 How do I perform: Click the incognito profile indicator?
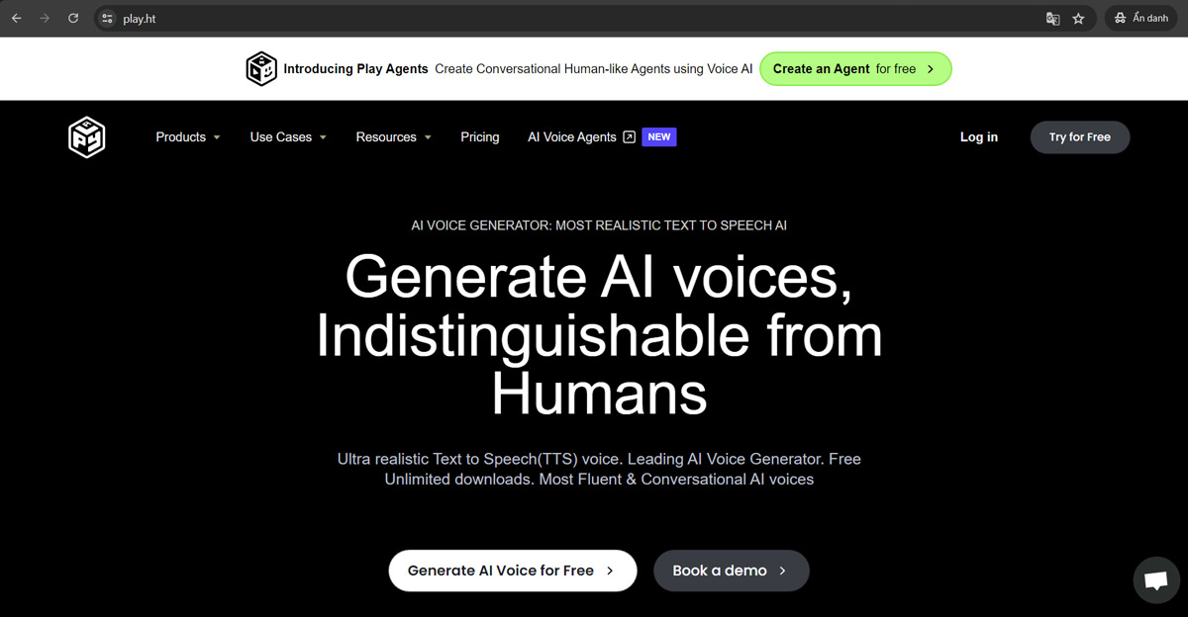coord(1140,18)
